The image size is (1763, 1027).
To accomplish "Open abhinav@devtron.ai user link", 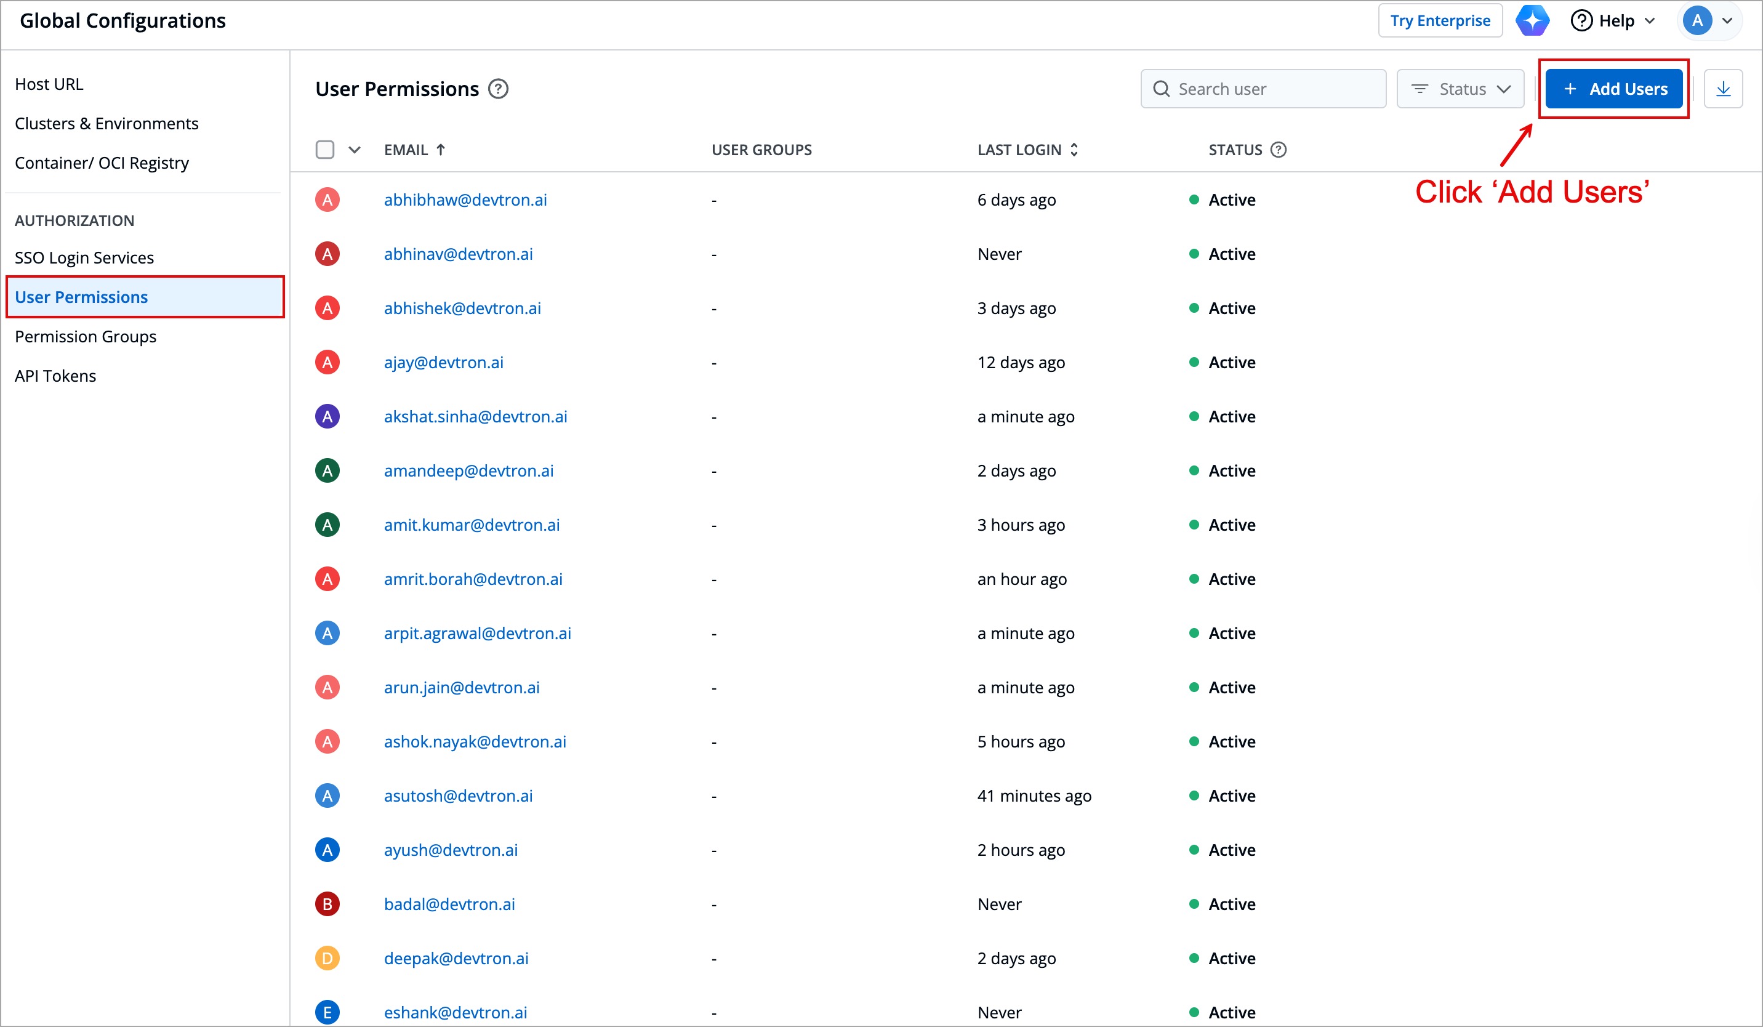I will [x=457, y=254].
